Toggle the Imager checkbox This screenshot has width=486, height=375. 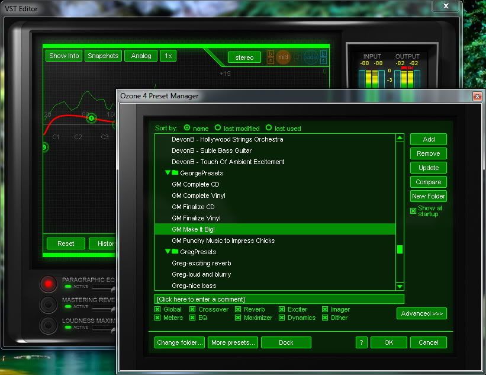pos(325,309)
